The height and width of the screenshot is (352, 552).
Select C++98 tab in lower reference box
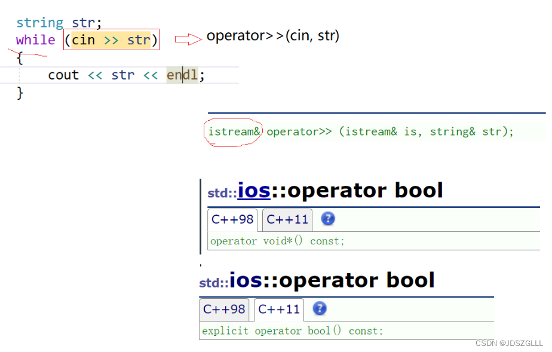(x=224, y=310)
